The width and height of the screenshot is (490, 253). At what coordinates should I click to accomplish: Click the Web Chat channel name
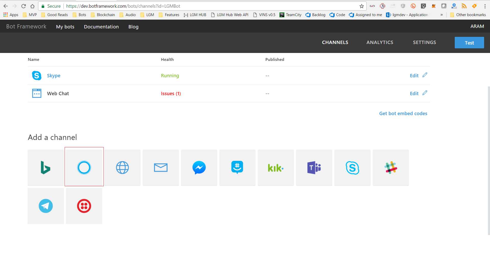58,93
